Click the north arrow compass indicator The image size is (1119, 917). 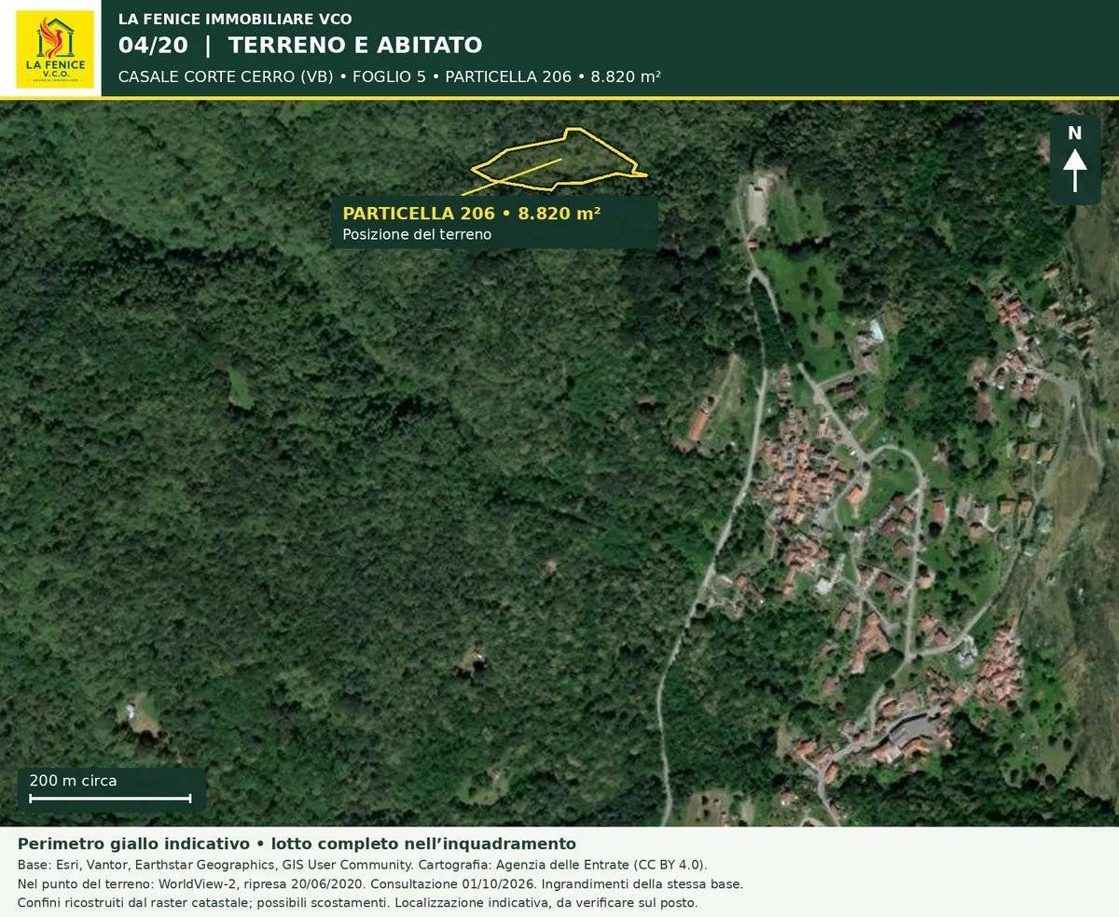(x=1074, y=160)
